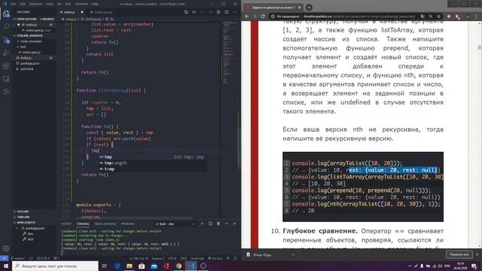The height and width of the screenshot is (271, 482).
Task: Open errors and warnings count in status bar
Action: (x=43, y=258)
